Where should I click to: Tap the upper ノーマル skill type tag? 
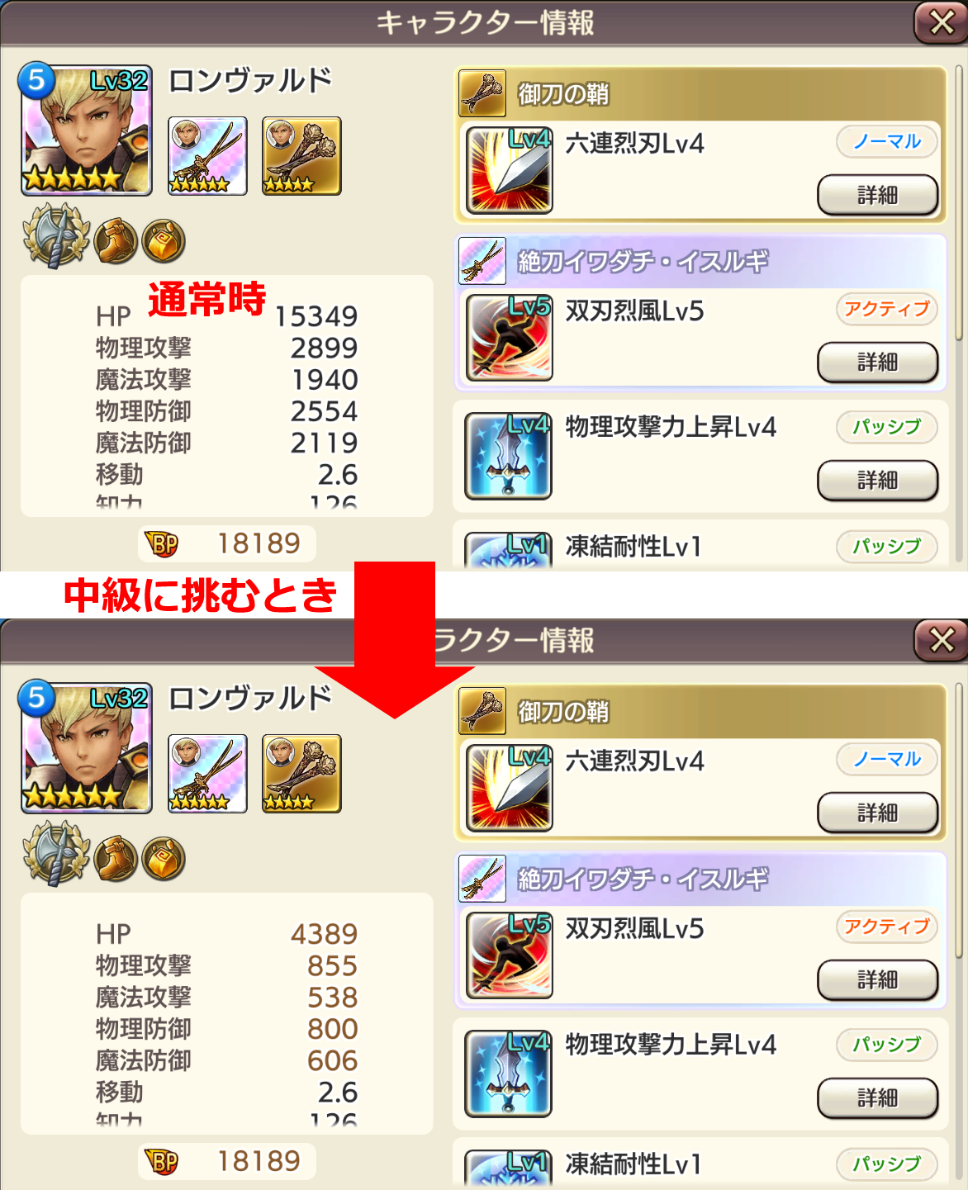[x=887, y=141]
